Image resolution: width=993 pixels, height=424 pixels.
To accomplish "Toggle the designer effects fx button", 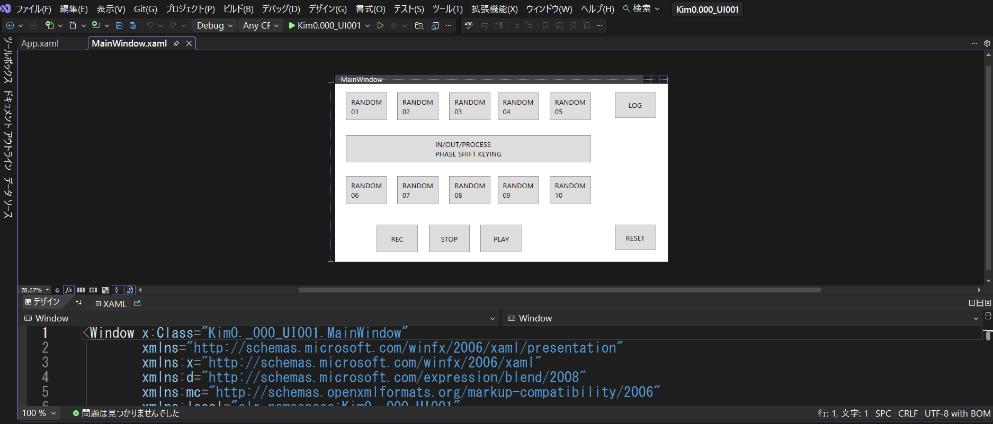I will coord(69,290).
